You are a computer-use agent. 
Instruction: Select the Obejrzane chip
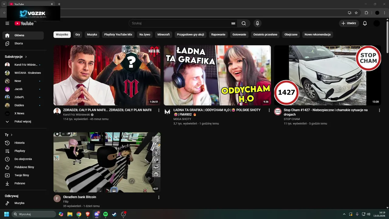(291, 35)
